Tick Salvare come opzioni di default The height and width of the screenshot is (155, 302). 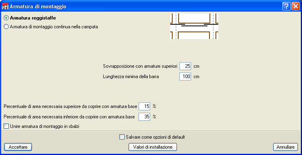click(122, 137)
